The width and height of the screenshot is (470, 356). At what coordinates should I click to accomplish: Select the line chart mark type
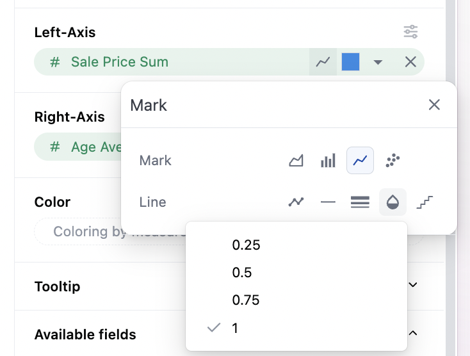point(360,161)
